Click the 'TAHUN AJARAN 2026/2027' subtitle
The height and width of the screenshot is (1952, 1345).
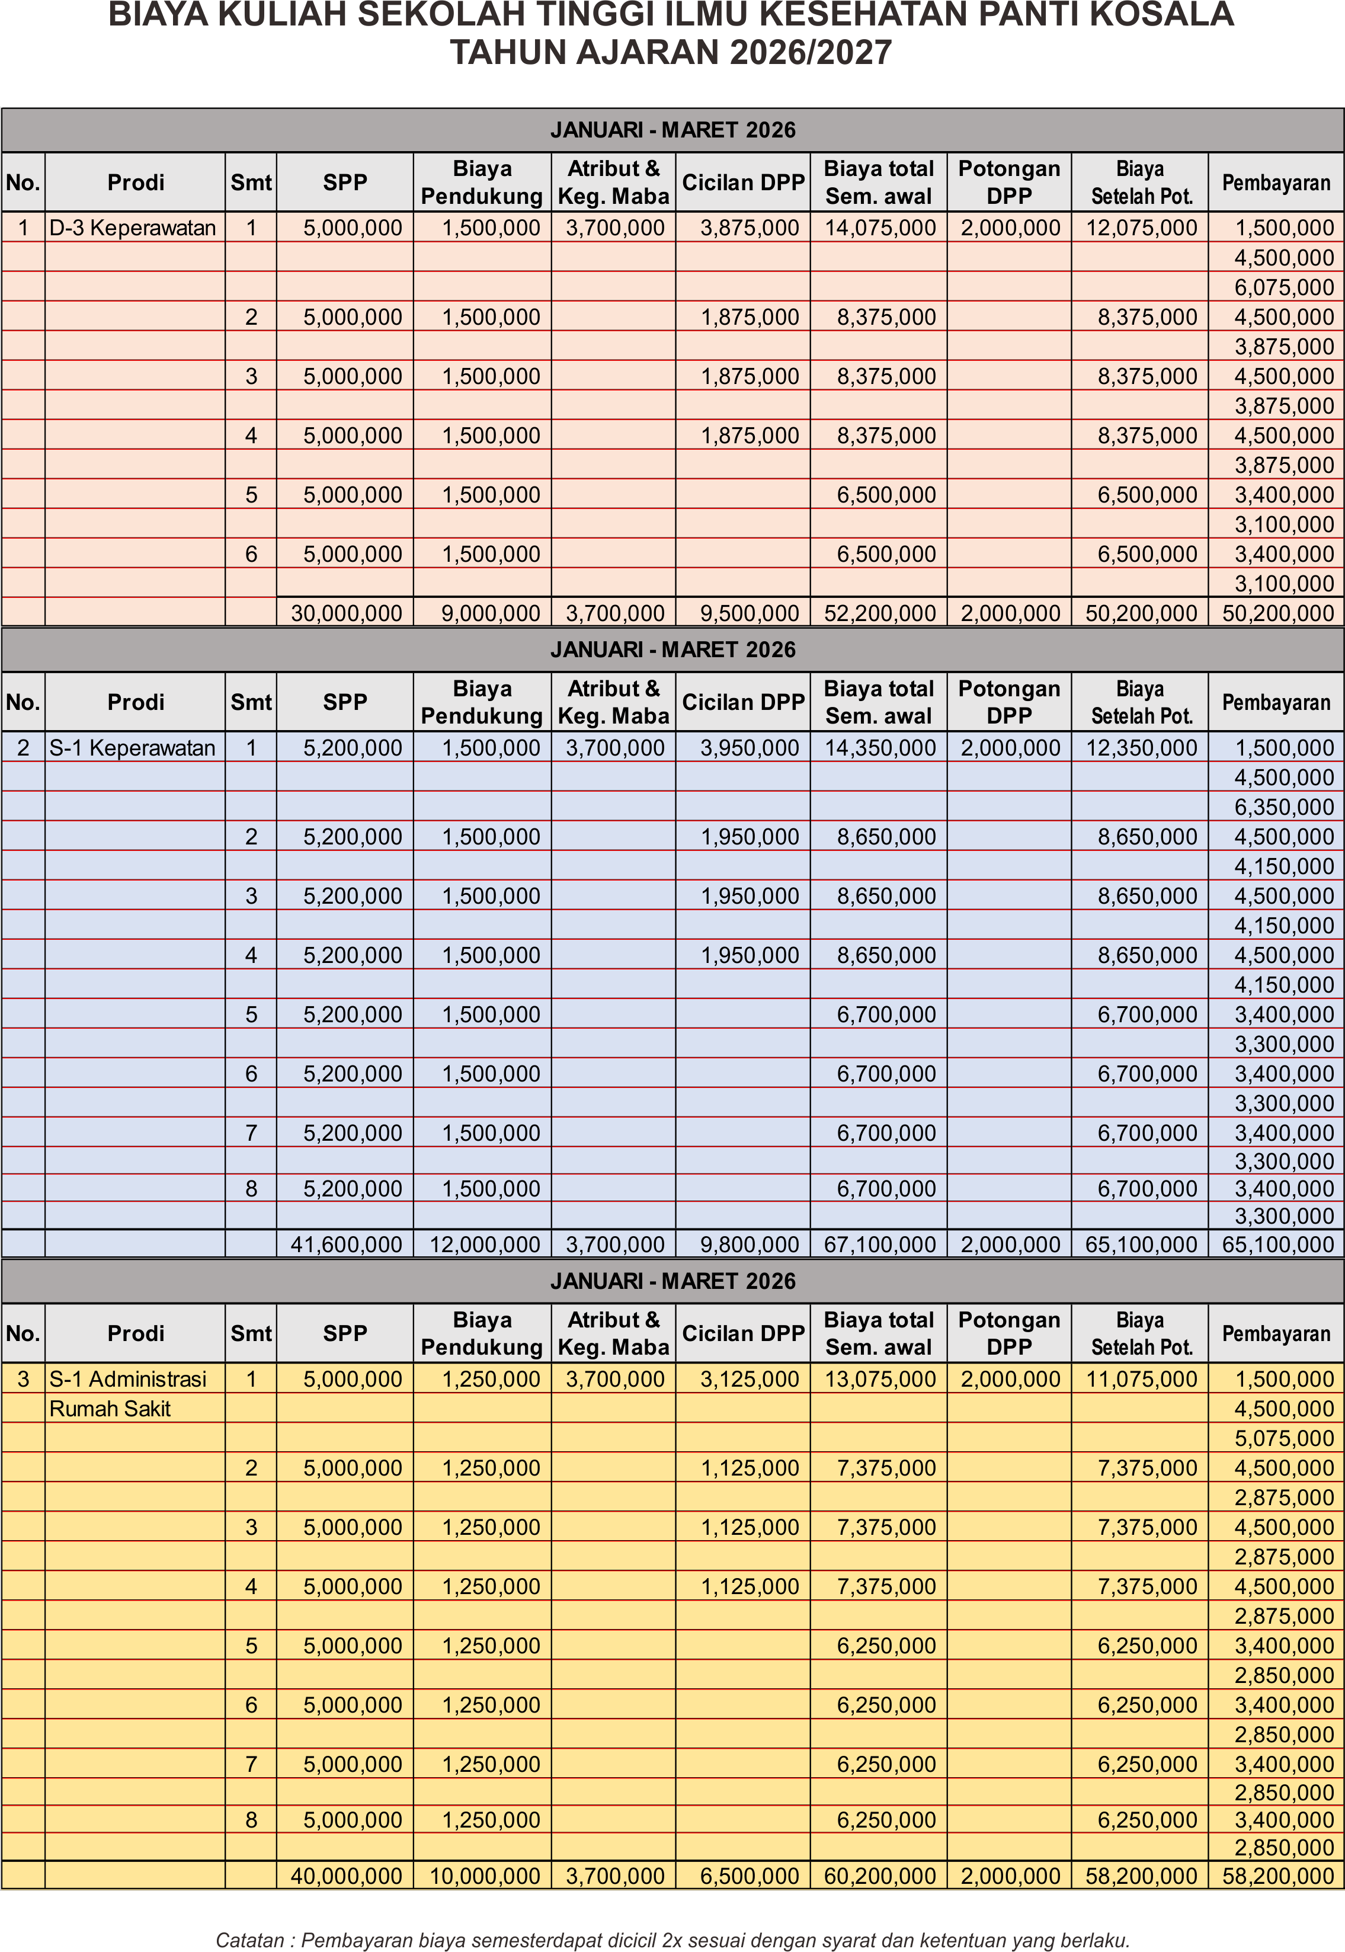[x=671, y=52]
